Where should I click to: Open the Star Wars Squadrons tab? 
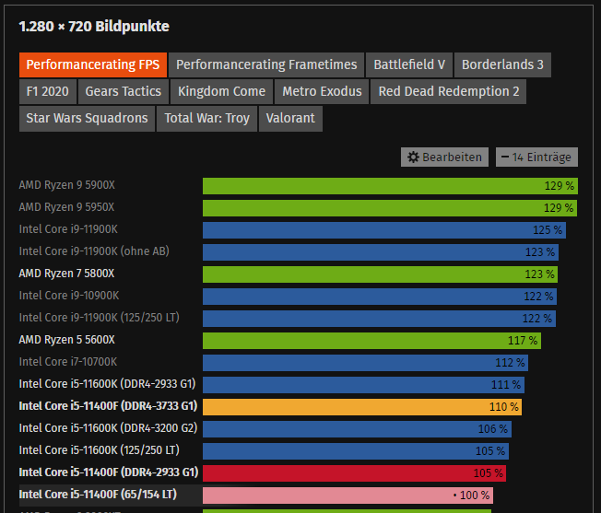tap(87, 118)
